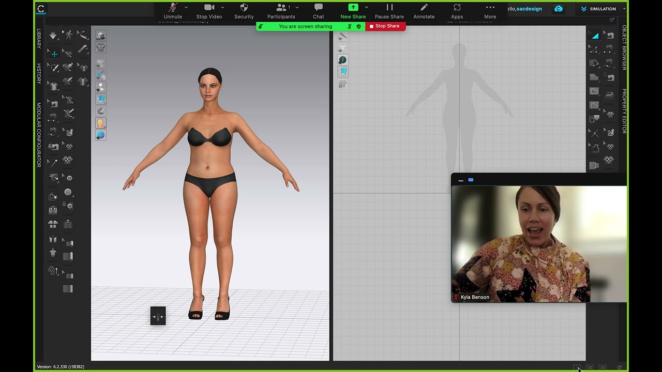Expand the Unmute audio options arrow

point(186,7)
